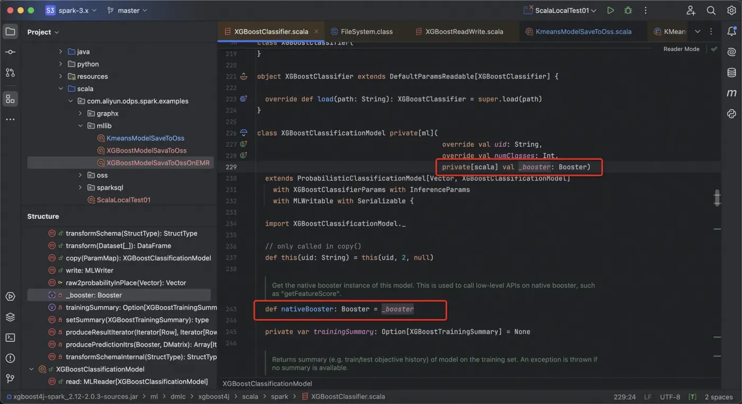Open Project view mode dropdown
742x404 pixels.
tap(43, 32)
